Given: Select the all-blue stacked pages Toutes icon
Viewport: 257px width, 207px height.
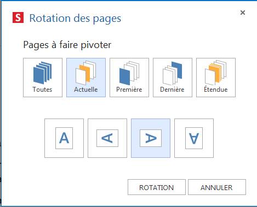Looking at the screenshot, I should tap(42, 73).
